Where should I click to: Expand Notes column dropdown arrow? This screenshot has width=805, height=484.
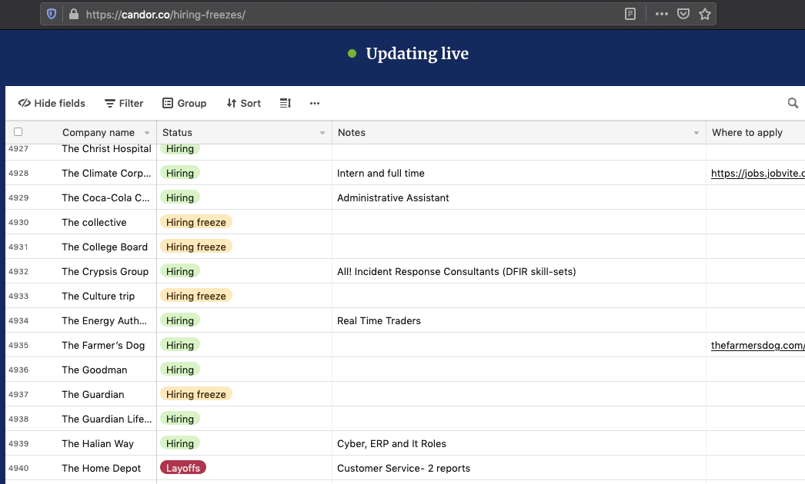click(x=696, y=133)
